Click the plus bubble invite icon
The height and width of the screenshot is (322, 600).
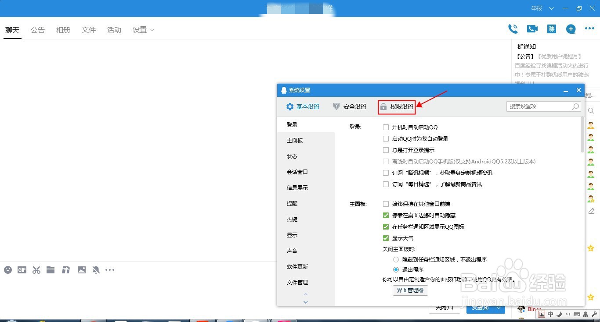point(571,29)
